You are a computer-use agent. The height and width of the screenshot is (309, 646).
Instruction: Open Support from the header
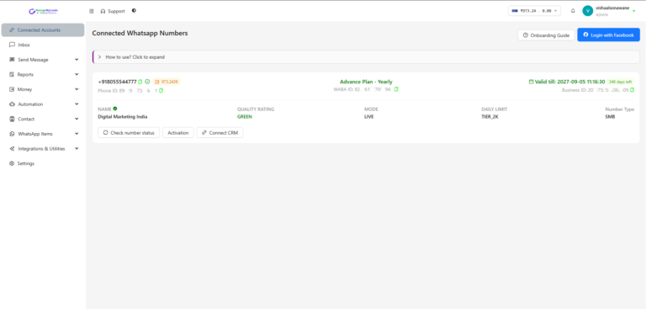(113, 11)
